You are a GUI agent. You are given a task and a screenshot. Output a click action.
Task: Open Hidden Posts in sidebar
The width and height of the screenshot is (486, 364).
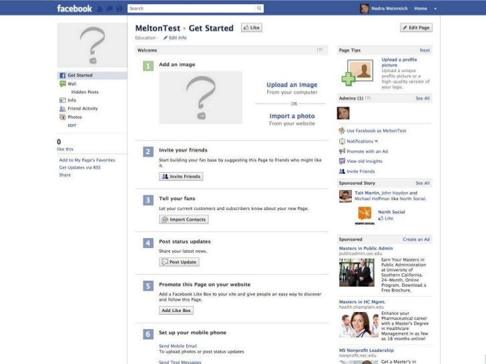point(85,92)
